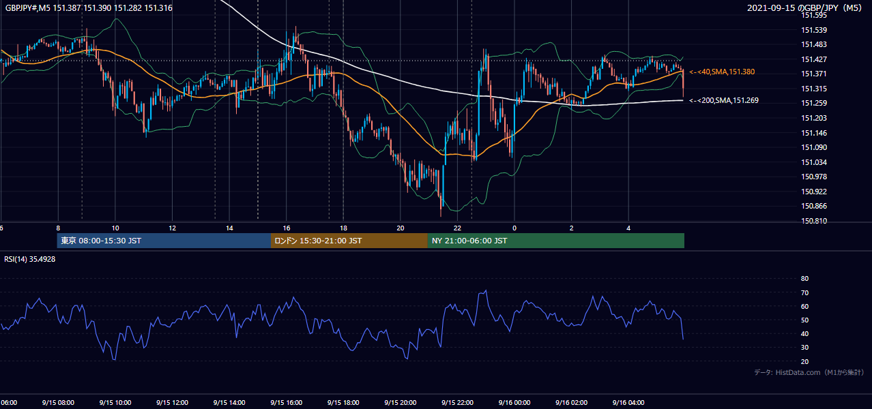The image size is (872, 409).
Task: Click price axis value 151.203
Action: pos(814,118)
